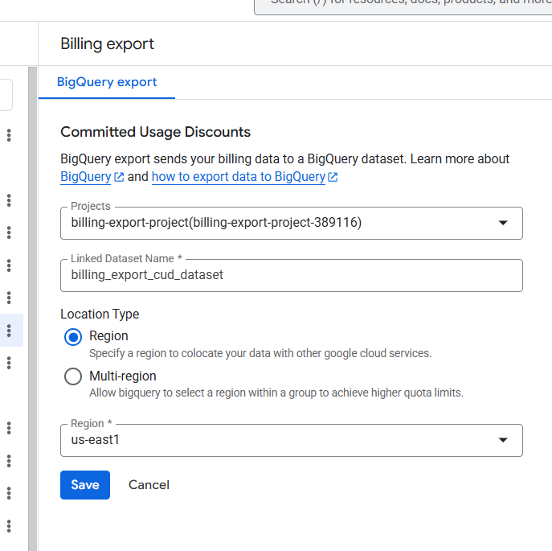Click the Region dropdown arrow
The image size is (552, 551).
(503, 440)
